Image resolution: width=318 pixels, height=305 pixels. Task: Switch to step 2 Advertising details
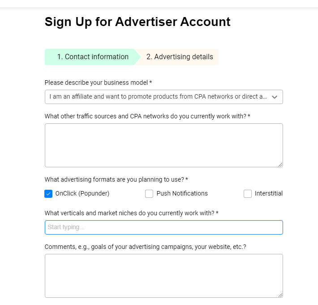179,57
